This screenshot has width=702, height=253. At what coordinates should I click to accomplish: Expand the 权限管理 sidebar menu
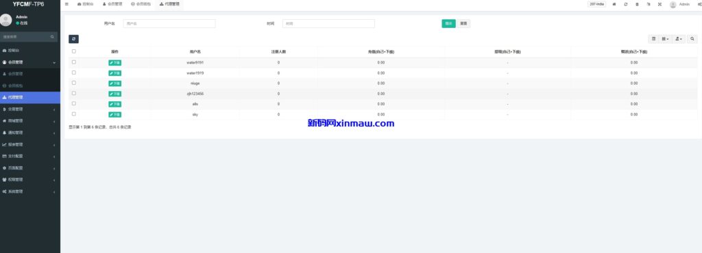tap(30, 180)
